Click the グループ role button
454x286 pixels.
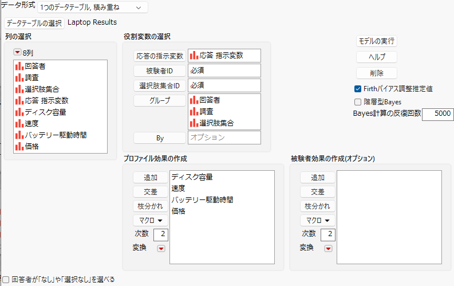click(160, 100)
